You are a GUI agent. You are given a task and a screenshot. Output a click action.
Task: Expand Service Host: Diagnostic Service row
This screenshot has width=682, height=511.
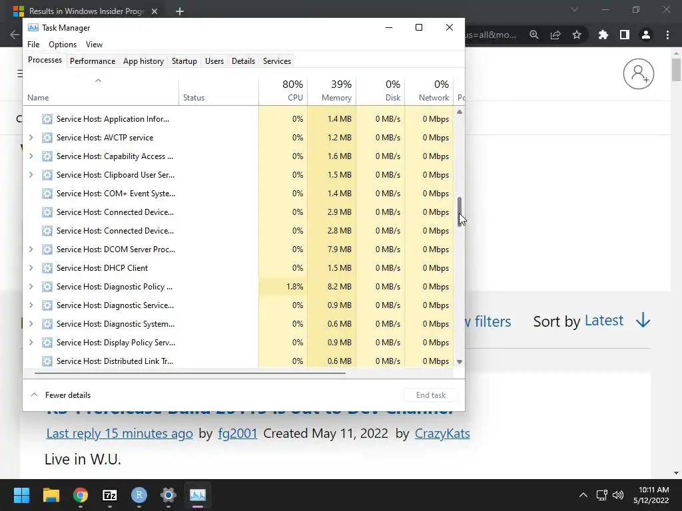[x=31, y=305]
